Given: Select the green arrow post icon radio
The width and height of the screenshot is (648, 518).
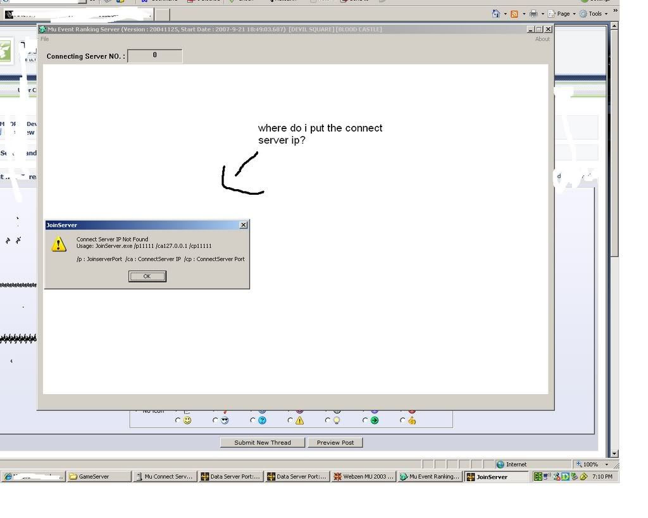Looking at the screenshot, I should 365,420.
